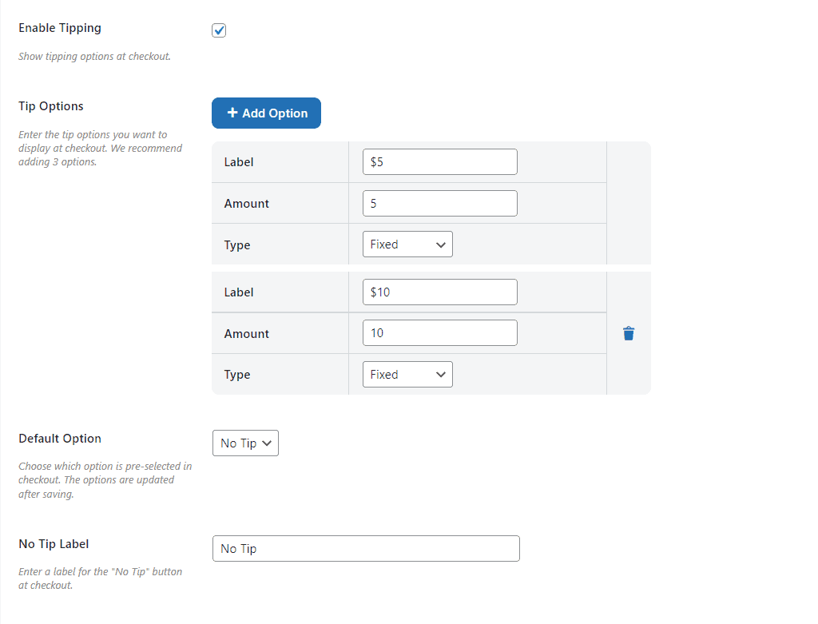The image size is (818, 624).
Task: Click the Amount row label in $5 option
Action: [x=246, y=204]
